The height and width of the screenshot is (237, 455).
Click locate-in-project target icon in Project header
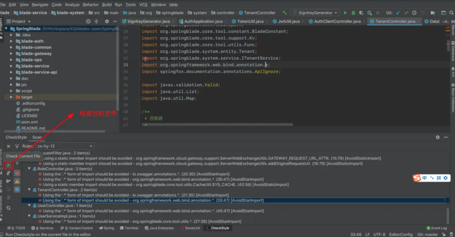(88, 21)
